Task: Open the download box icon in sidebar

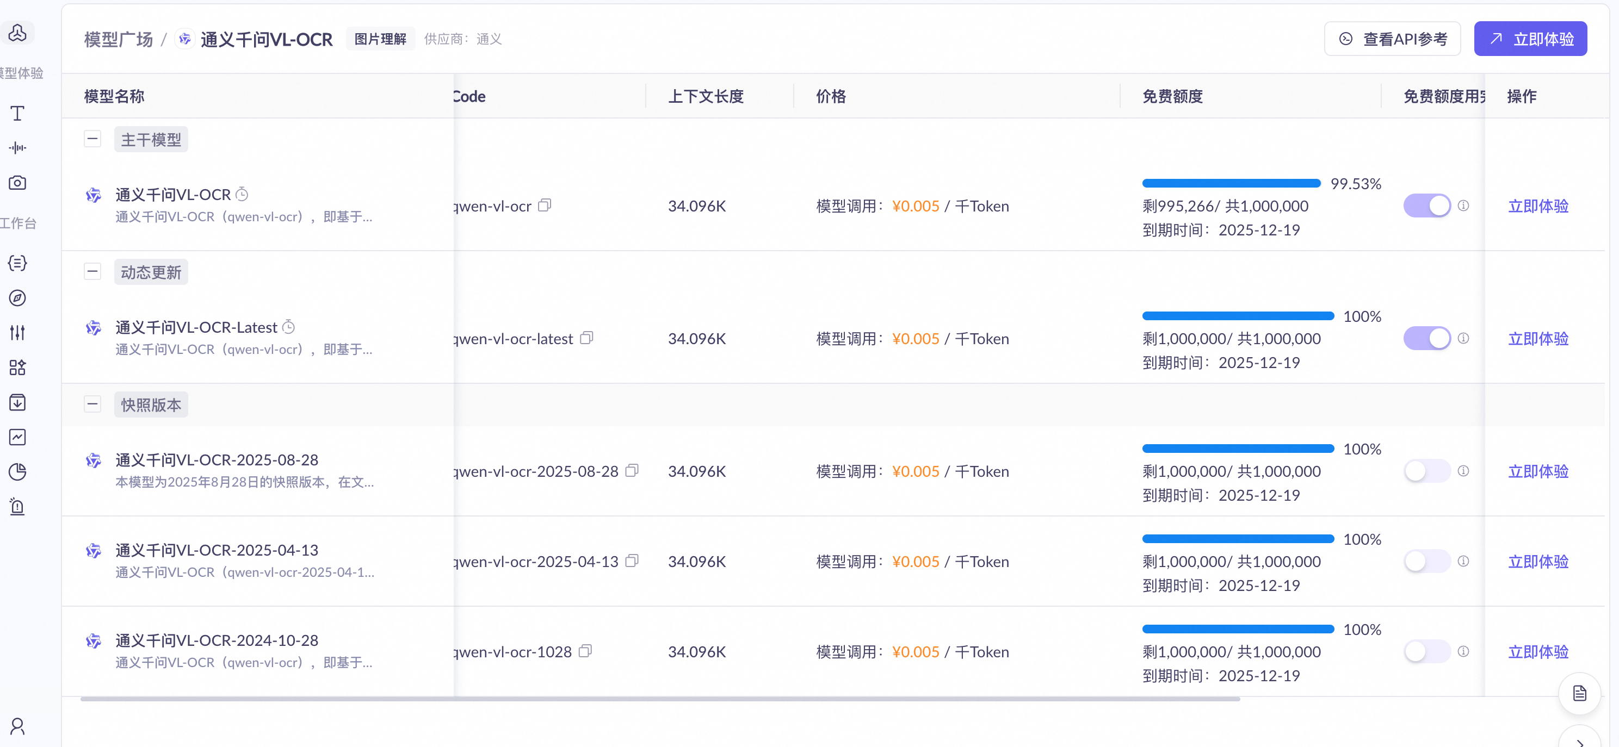Action: coord(17,402)
